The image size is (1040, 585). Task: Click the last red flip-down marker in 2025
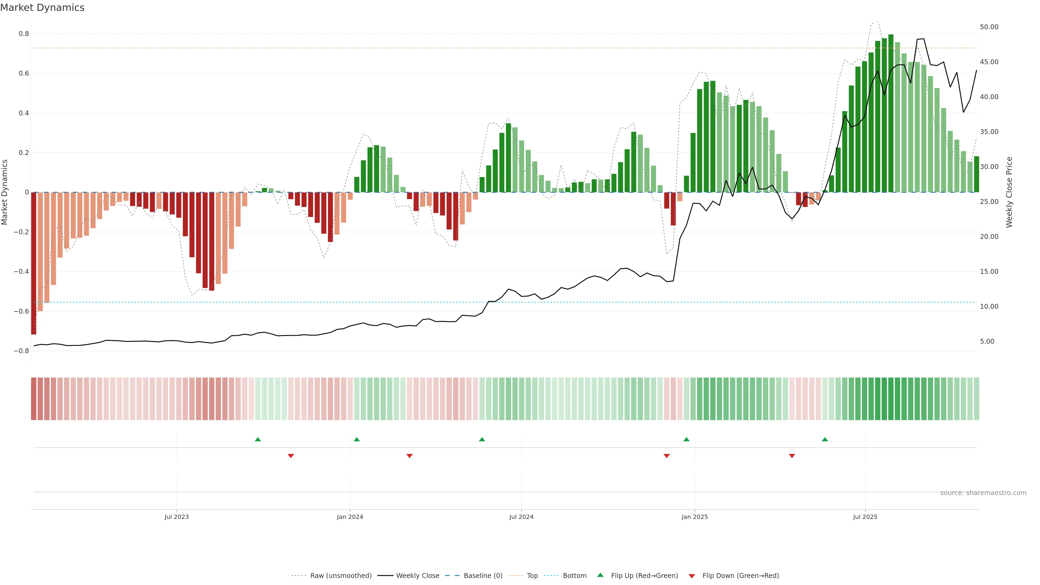coord(792,456)
